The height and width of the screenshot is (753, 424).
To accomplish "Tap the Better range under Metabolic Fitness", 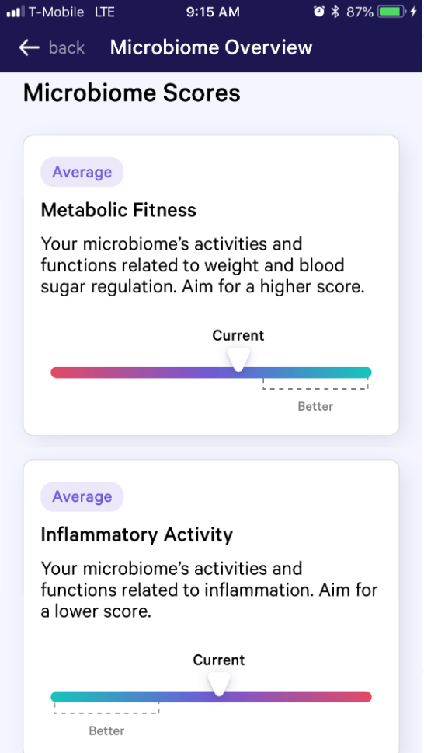I will [x=315, y=394].
